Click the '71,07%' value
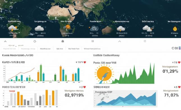The height and width of the screenshot is (110, 181). pos(171,95)
